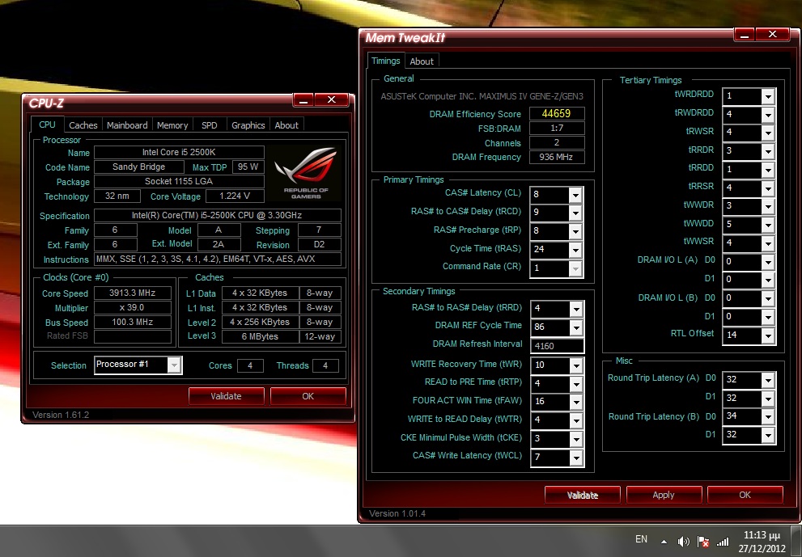The width and height of the screenshot is (802, 557).
Task: Click Validate in Mem TweakIt
Action: tap(583, 495)
